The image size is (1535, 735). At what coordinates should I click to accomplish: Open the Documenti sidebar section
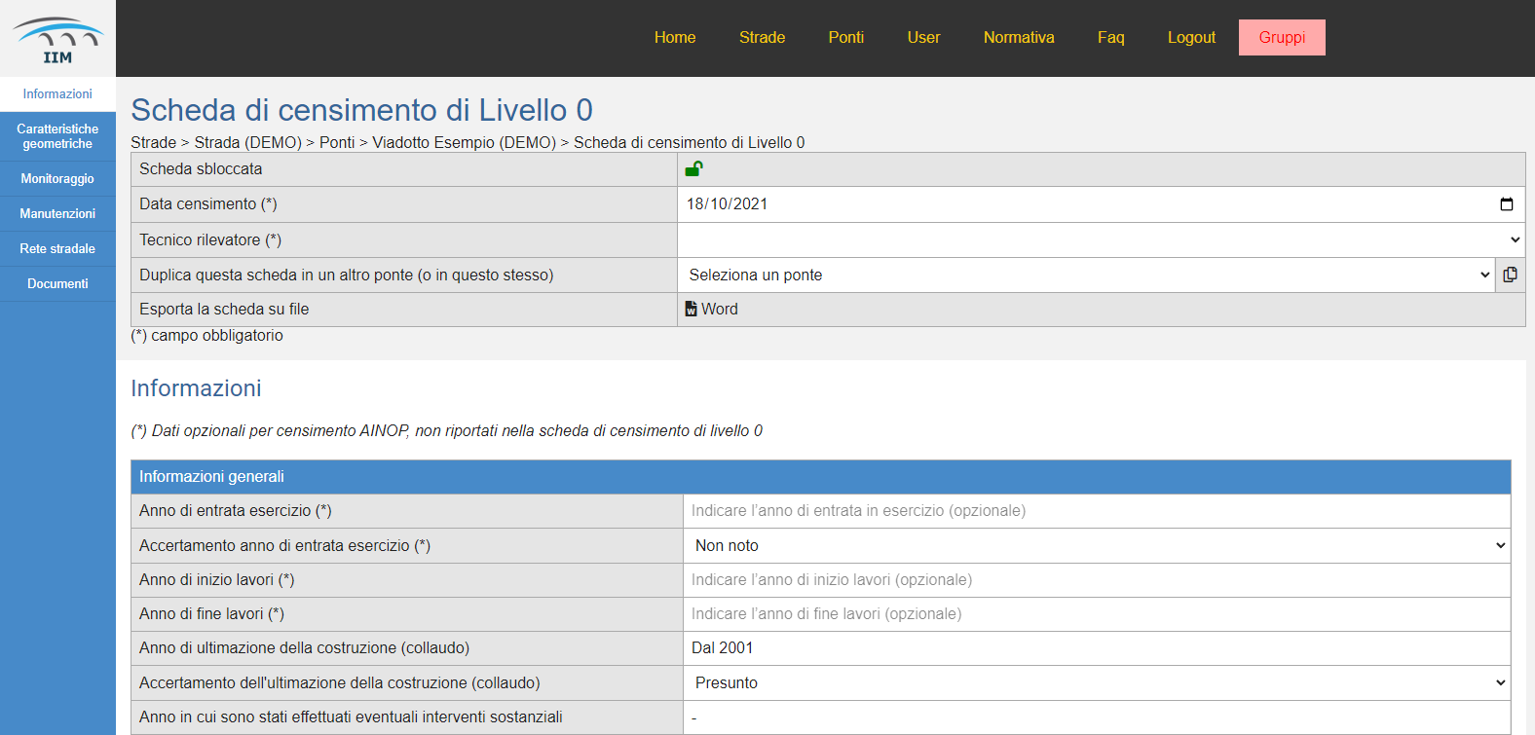[57, 284]
